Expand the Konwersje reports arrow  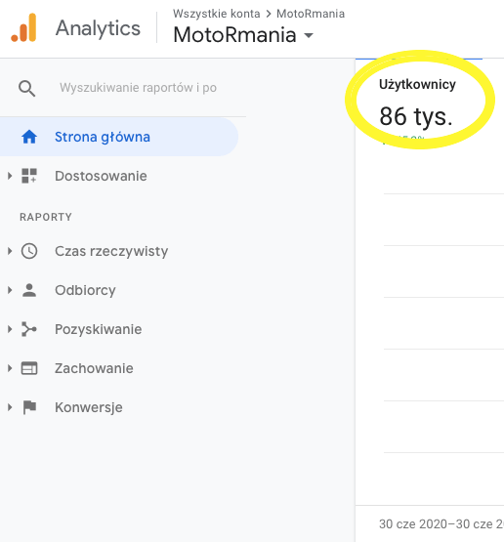point(10,407)
